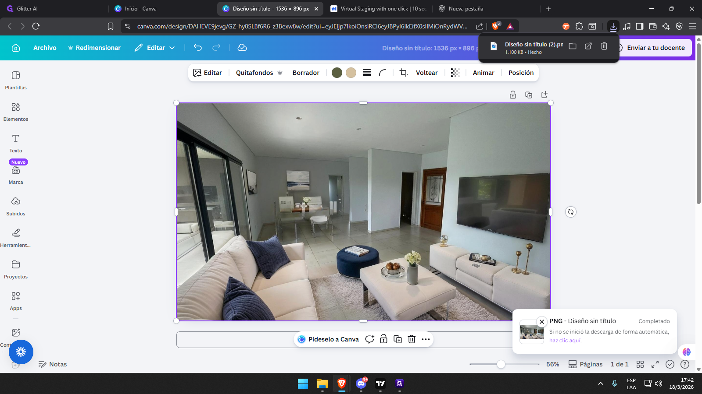Delete the selected image with trash icon
This screenshot has height=394, width=702.
point(412,339)
